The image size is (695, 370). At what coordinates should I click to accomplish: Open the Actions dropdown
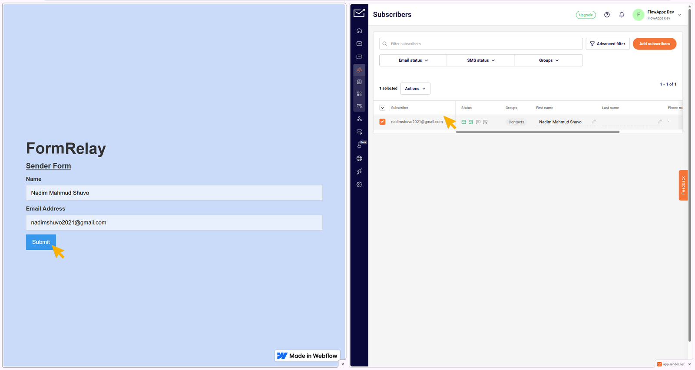coord(415,89)
